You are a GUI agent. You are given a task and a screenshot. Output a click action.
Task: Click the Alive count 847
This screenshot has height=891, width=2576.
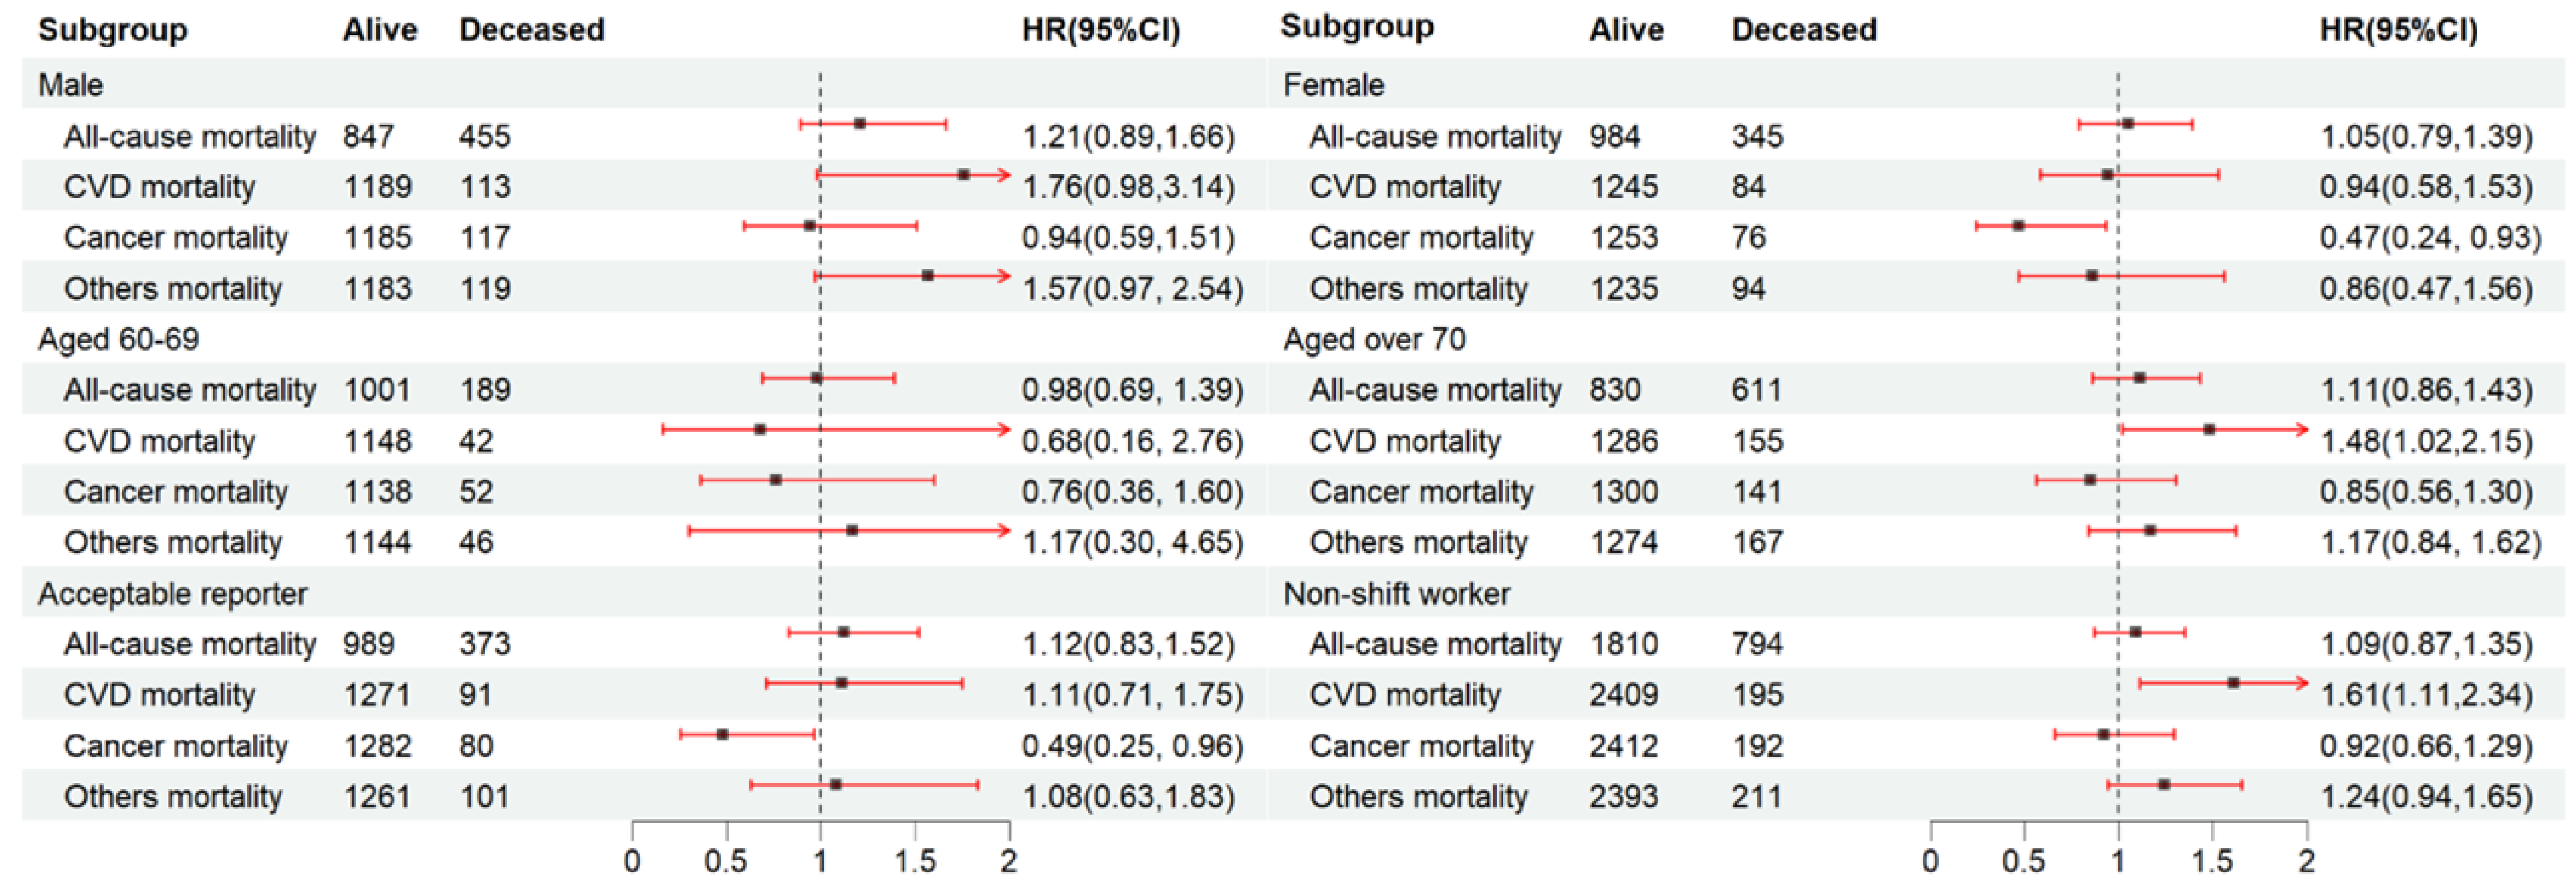(x=368, y=136)
